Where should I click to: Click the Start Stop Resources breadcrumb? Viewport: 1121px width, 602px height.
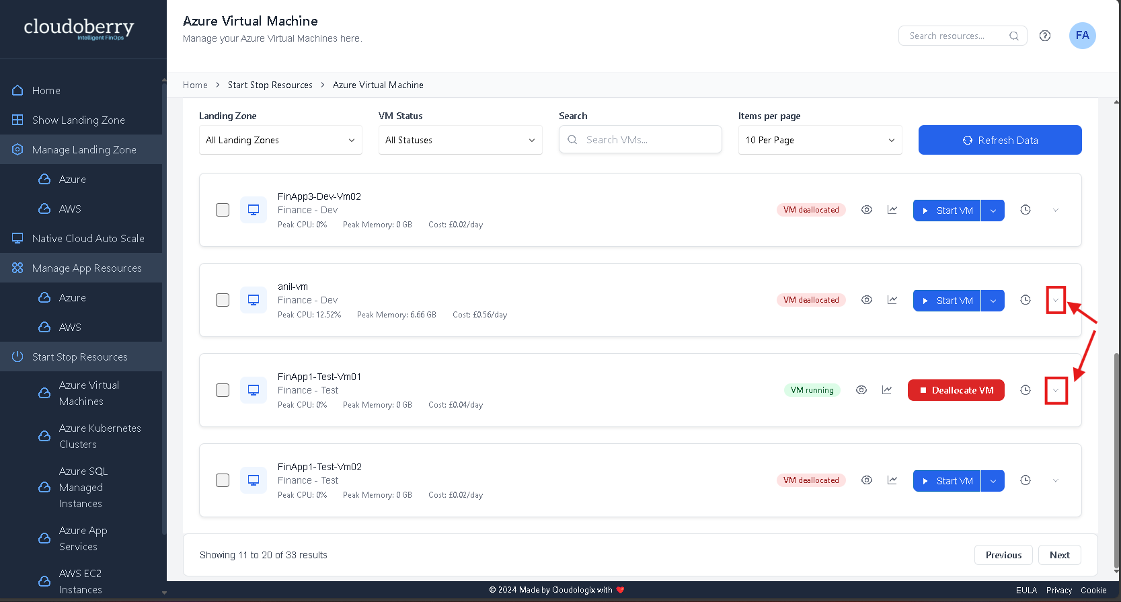270,85
